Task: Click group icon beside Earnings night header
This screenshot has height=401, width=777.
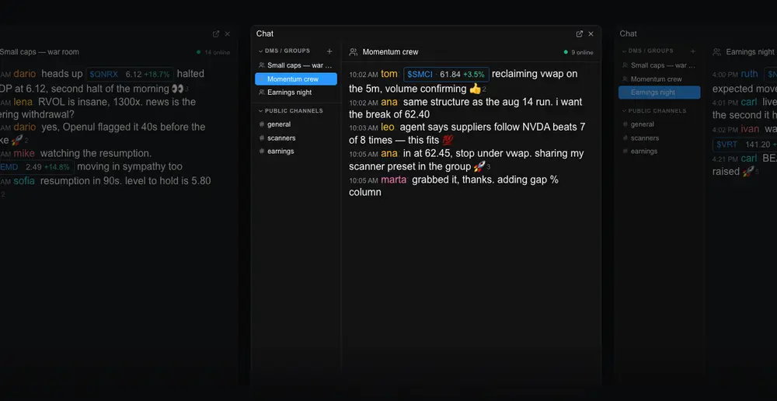Action: click(716, 52)
